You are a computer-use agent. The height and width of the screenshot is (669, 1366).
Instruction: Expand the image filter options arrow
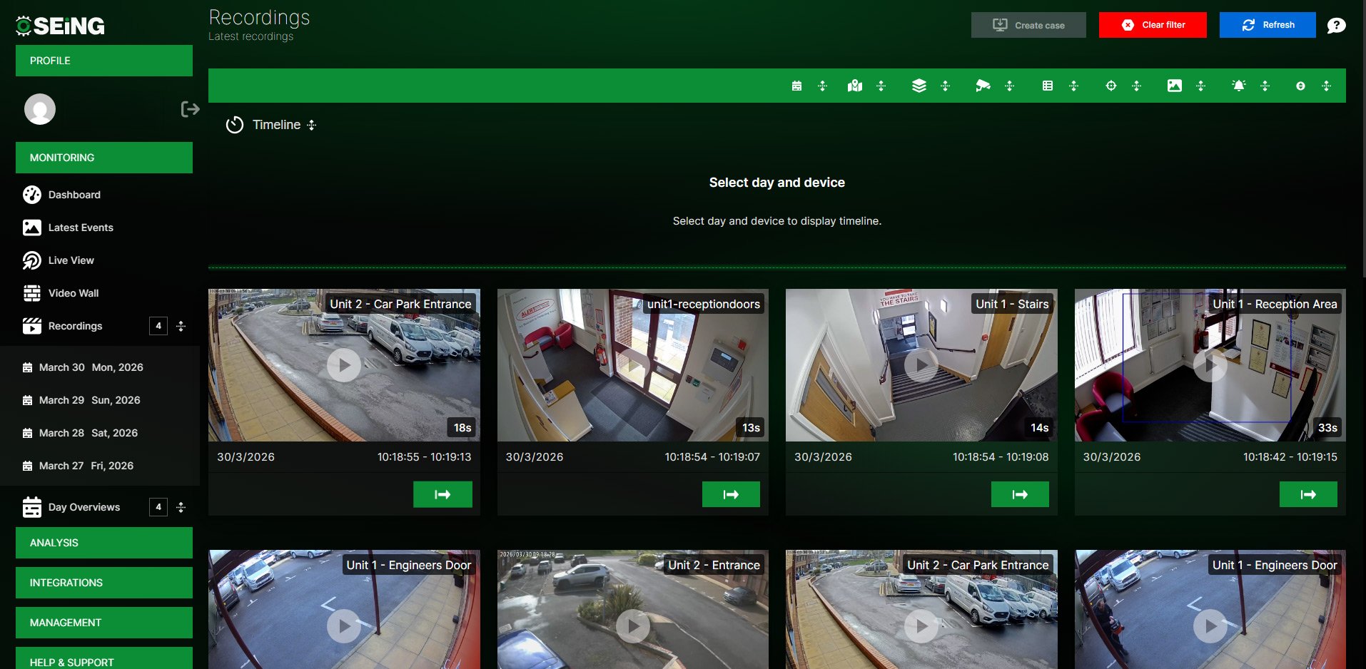1200,86
